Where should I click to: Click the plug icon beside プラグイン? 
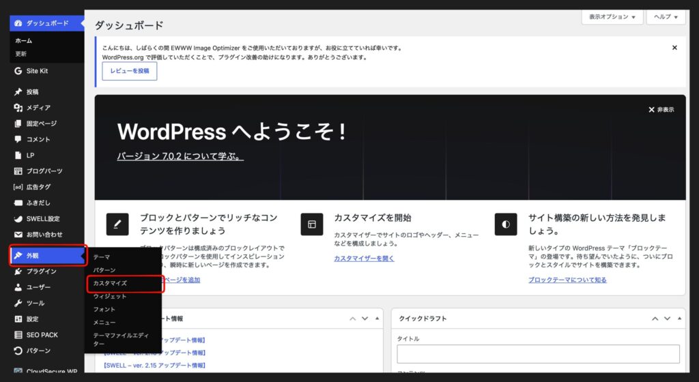coord(18,271)
